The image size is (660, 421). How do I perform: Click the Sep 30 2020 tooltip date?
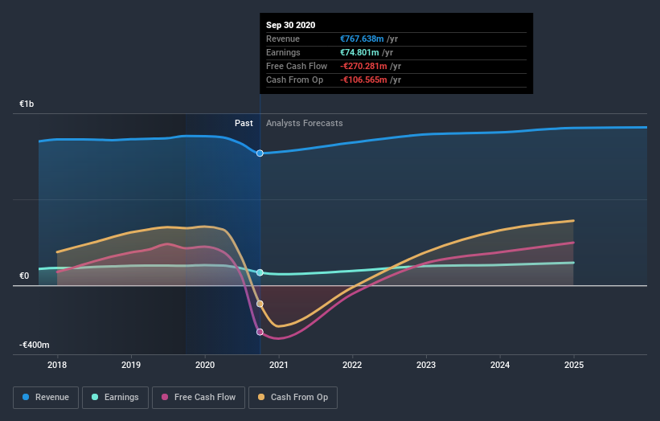tap(290, 25)
